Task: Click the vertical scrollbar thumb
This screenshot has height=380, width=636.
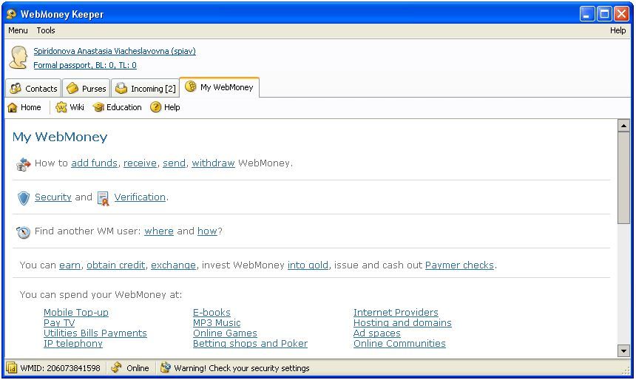Action: (x=623, y=177)
